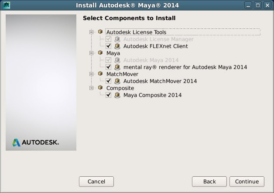Collapse the Composite tree node
Image resolution: width=274 pixels, height=193 pixels.
91,88
